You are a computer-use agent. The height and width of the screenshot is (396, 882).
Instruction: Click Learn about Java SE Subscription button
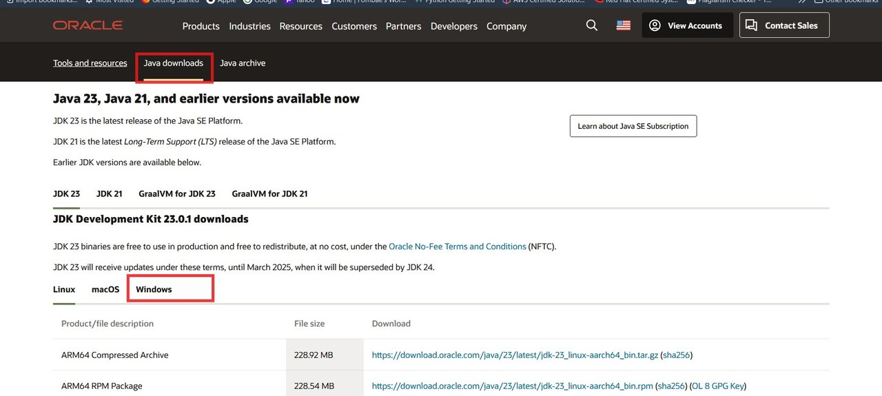633,126
